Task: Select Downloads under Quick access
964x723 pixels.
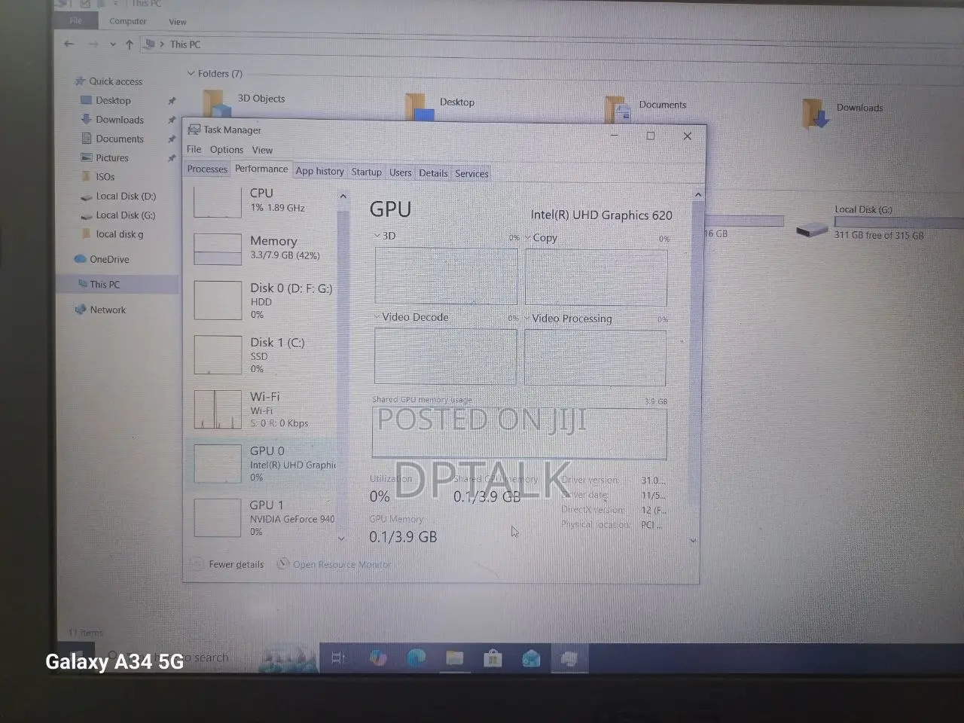Action: coord(112,120)
